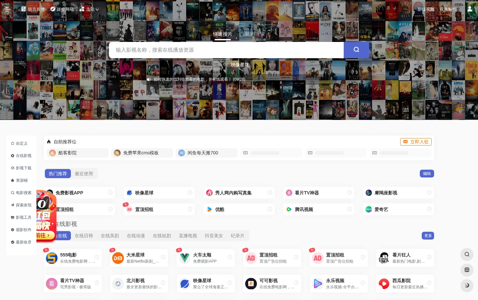Image resolution: width=478 pixels, height=300 pixels.
Task: Select the 快速搜片 search tab
Action: point(223,34)
